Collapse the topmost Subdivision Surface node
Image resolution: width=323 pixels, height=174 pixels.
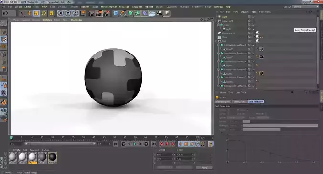point(218,45)
